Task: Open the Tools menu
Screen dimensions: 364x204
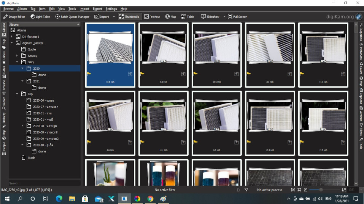Action: 72,9
